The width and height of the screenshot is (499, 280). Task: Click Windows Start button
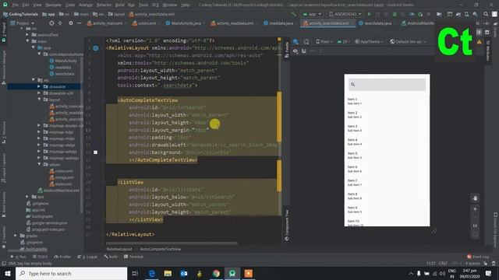[x=8, y=273]
